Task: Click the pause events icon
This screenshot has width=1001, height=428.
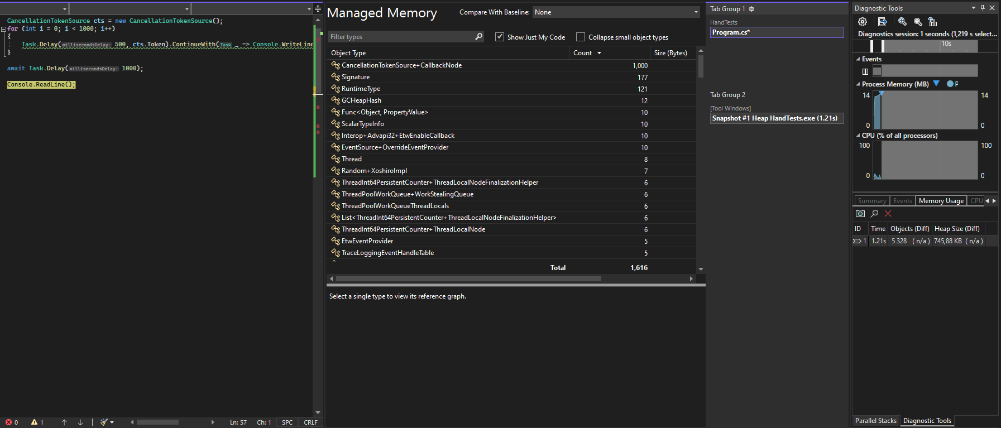Action: click(865, 71)
